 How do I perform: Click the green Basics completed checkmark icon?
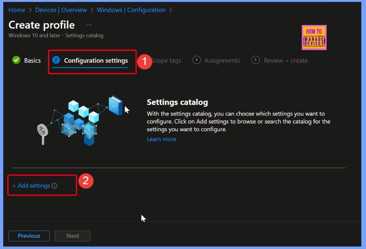coord(16,60)
